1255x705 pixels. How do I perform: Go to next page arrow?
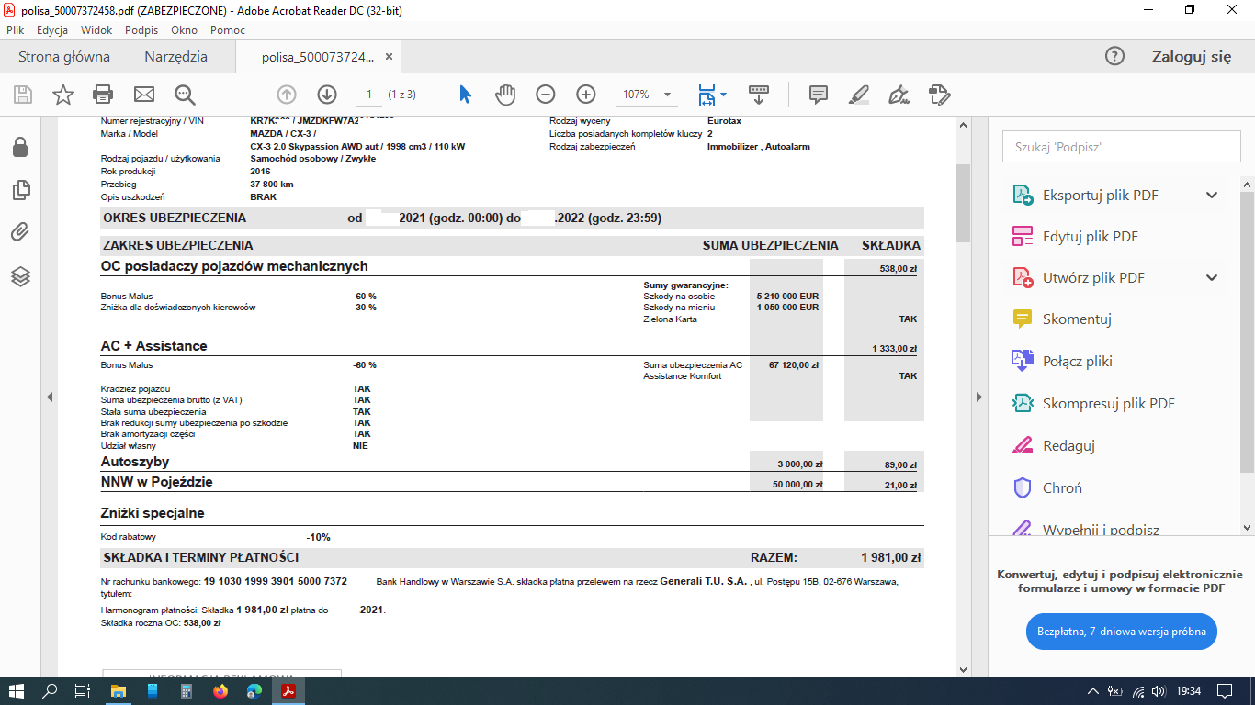327,95
